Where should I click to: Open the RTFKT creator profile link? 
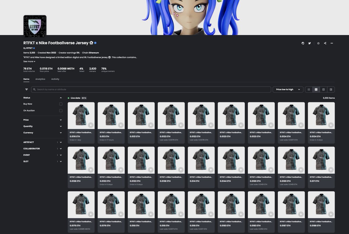pyautogui.click(x=29, y=48)
